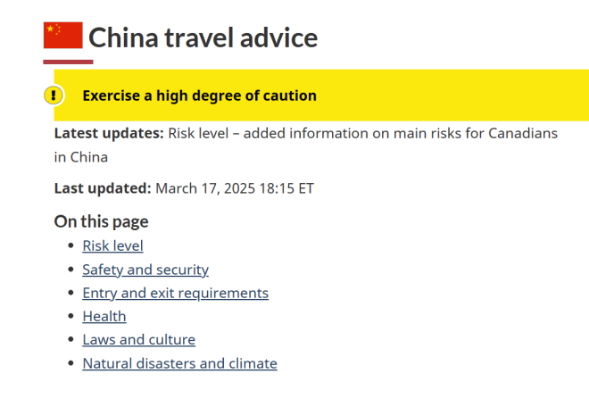Image resolution: width=589 pixels, height=407 pixels.
Task: Click the exclamation mark warning icon
Action: click(54, 96)
